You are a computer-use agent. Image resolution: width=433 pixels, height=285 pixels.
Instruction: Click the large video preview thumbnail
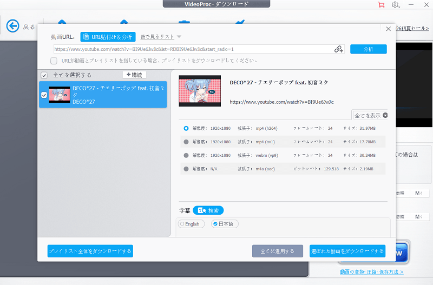click(200, 91)
